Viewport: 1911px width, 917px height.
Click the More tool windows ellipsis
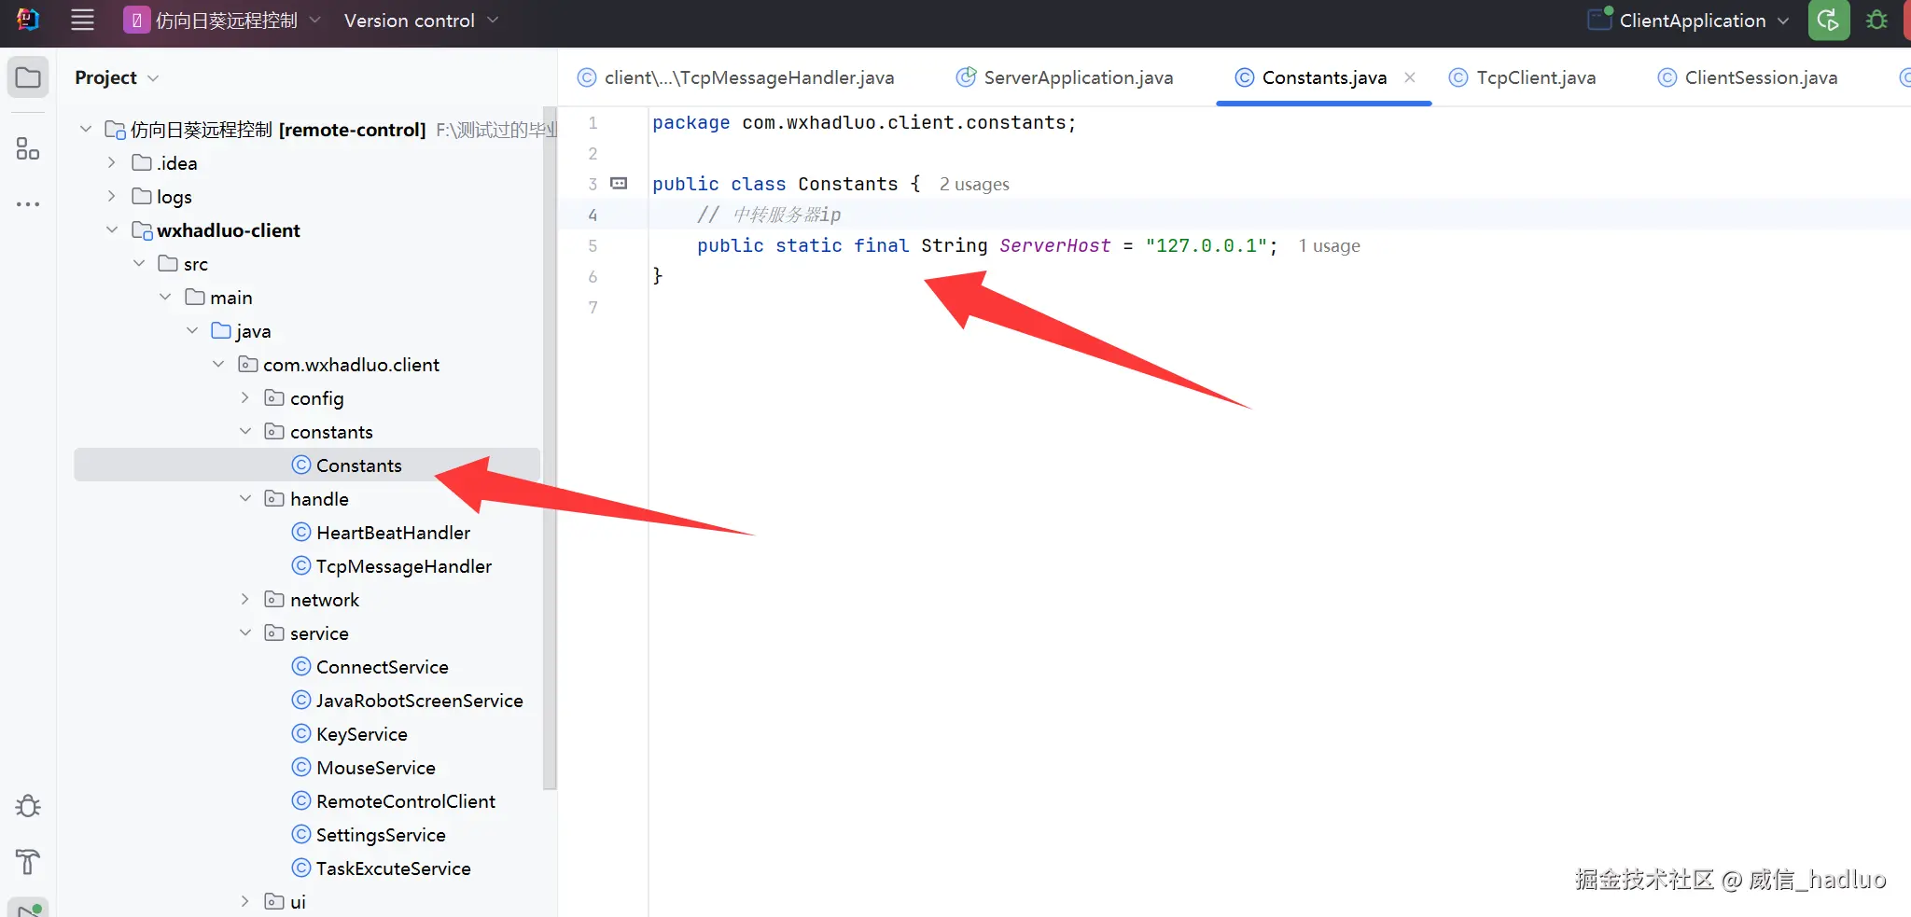(x=28, y=203)
